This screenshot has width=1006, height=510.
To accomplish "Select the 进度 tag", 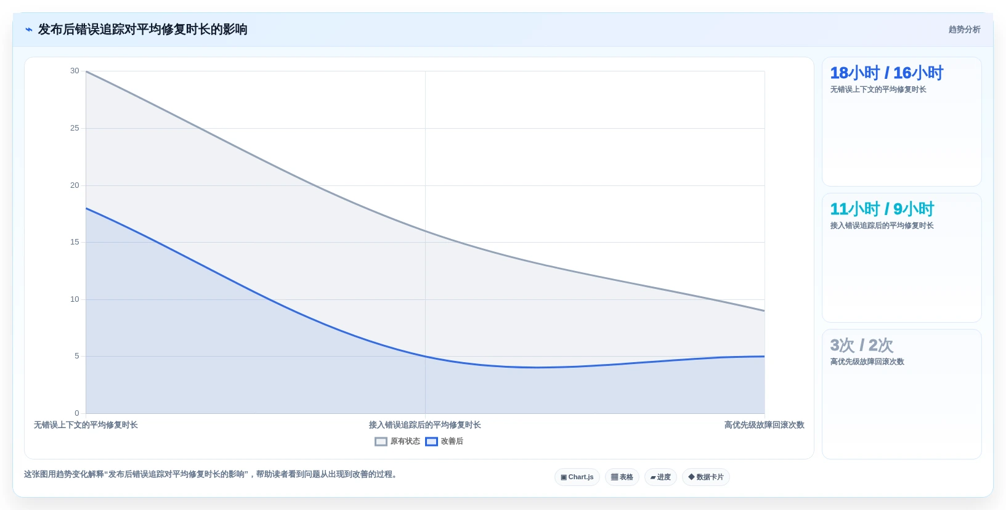I will pos(660,477).
